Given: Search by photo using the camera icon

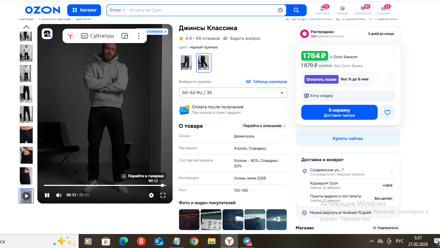Looking at the screenshot, I should pos(280,10).
